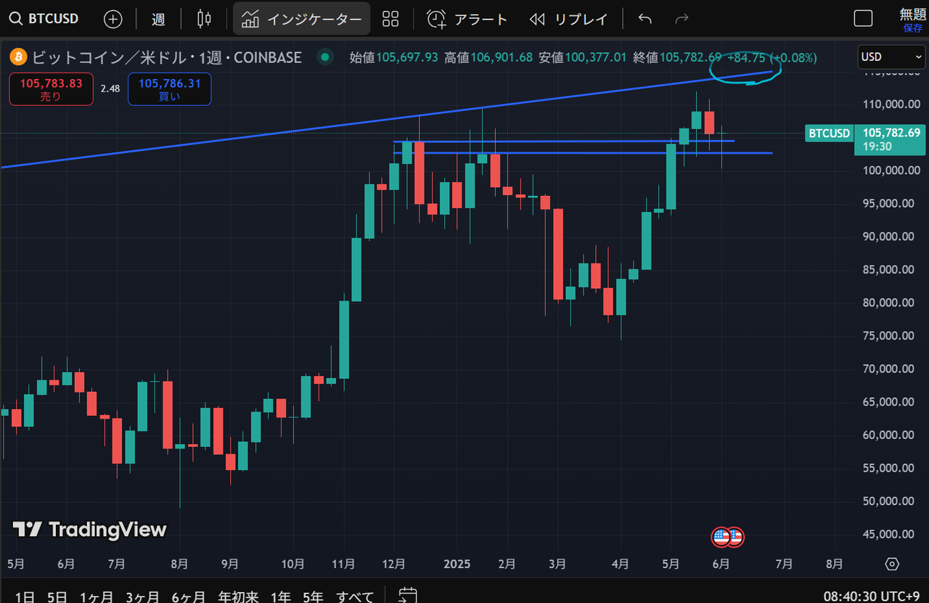Viewport: 929px width, 603px height.
Task: Click the green data status dot
Action: pyautogui.click(x=324, y=57)
